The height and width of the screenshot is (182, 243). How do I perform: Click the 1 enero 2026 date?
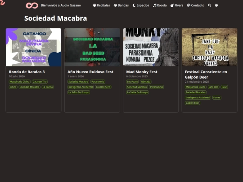pos(76,76)
